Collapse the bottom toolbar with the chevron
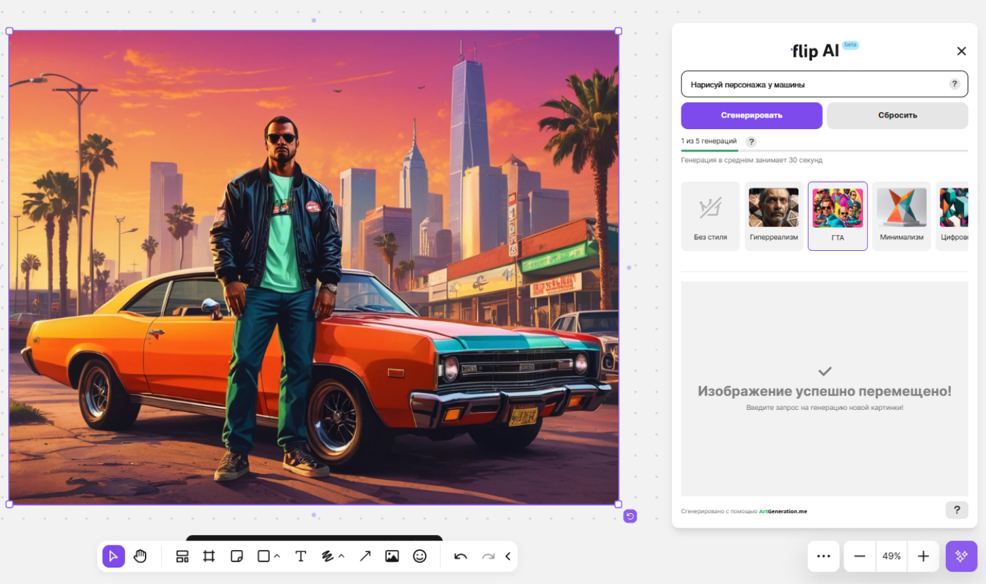Screen dimensions: 986x586 tap(508, 556)
